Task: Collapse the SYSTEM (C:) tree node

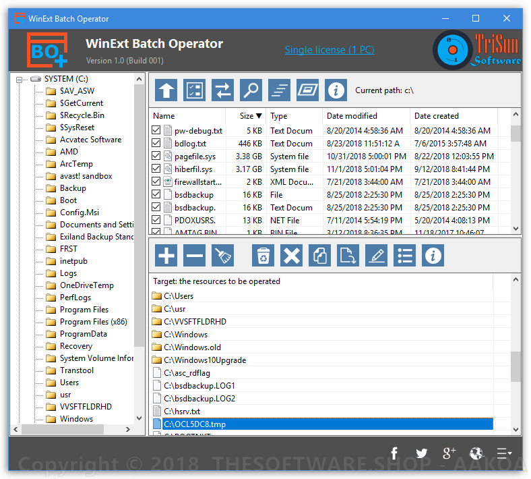Action: pos(19,80)
